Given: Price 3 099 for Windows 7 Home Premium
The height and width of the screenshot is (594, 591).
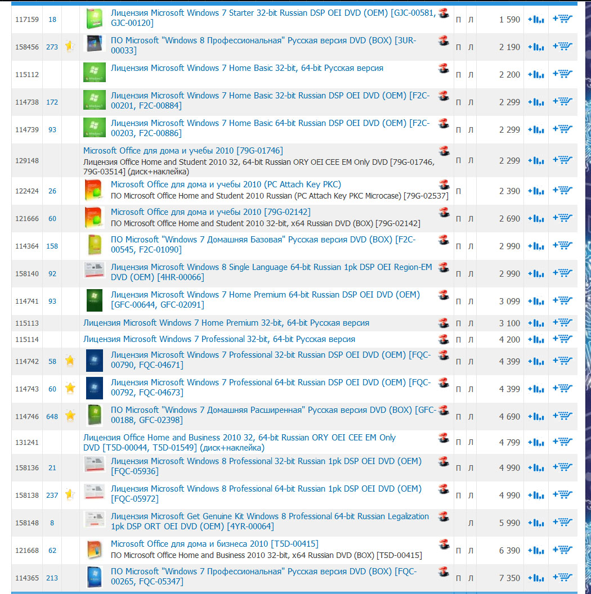Looking at the screenshot, I should click(509, 301).
